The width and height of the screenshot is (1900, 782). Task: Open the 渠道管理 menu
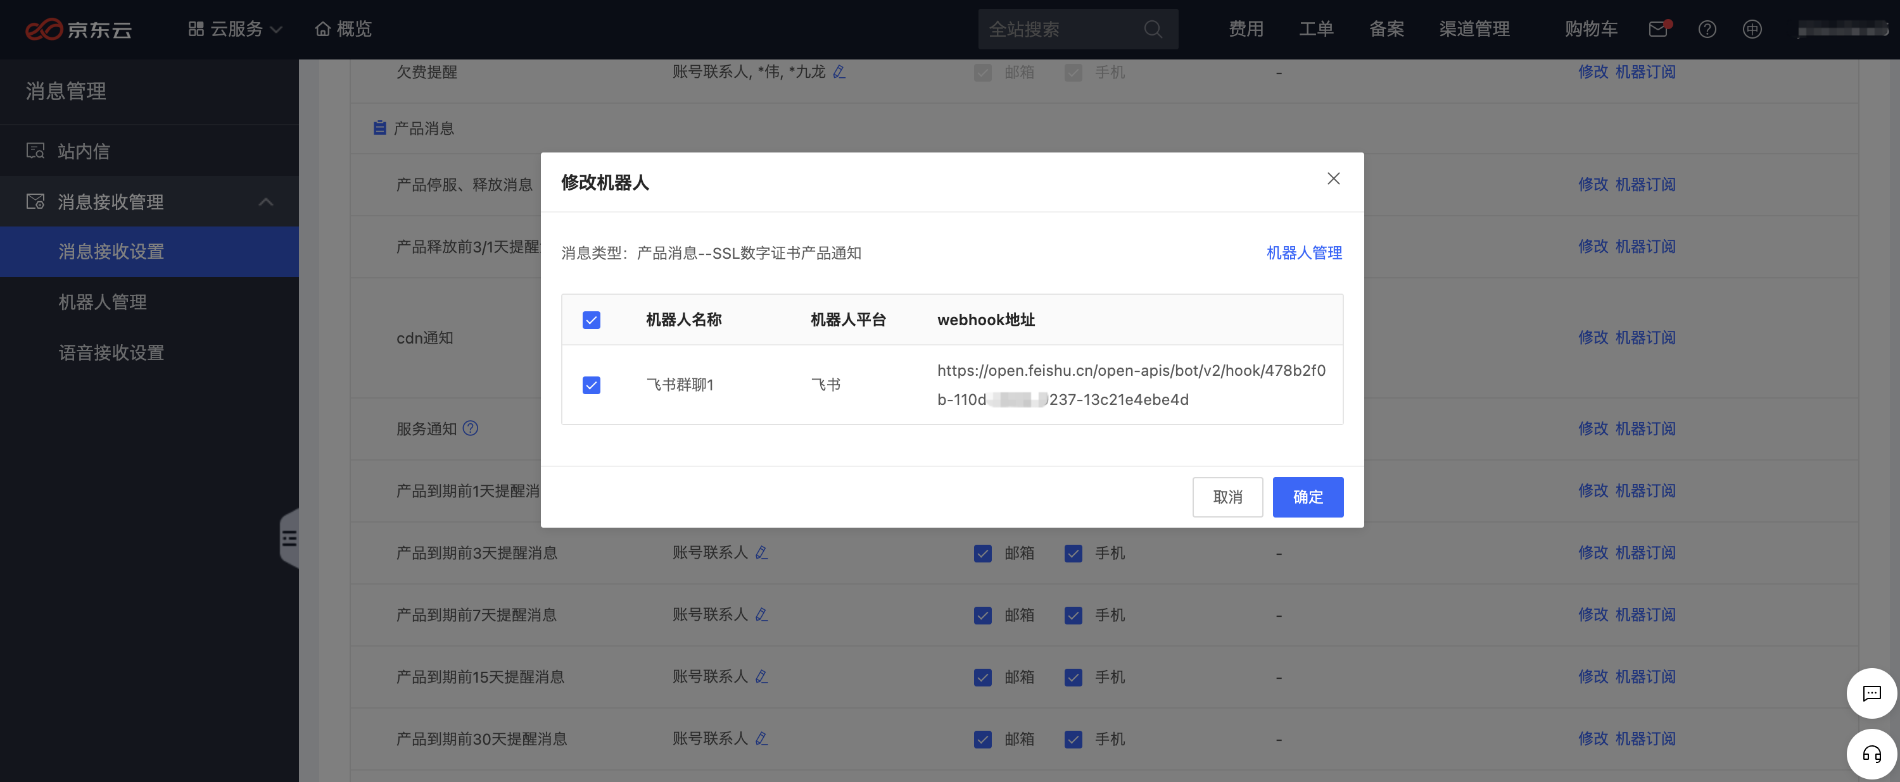[1474, 30]
